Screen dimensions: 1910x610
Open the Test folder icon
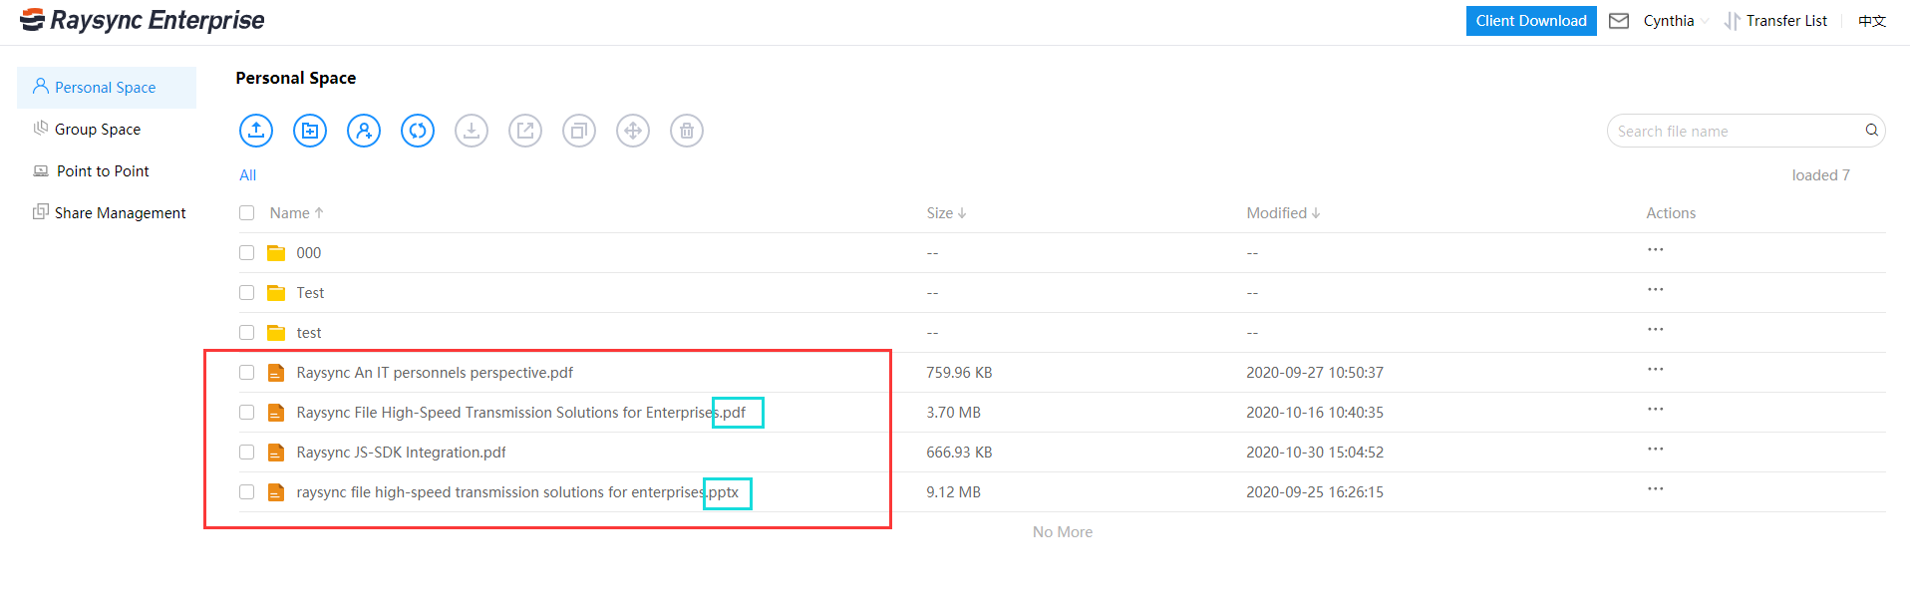[x=276, y=293]
